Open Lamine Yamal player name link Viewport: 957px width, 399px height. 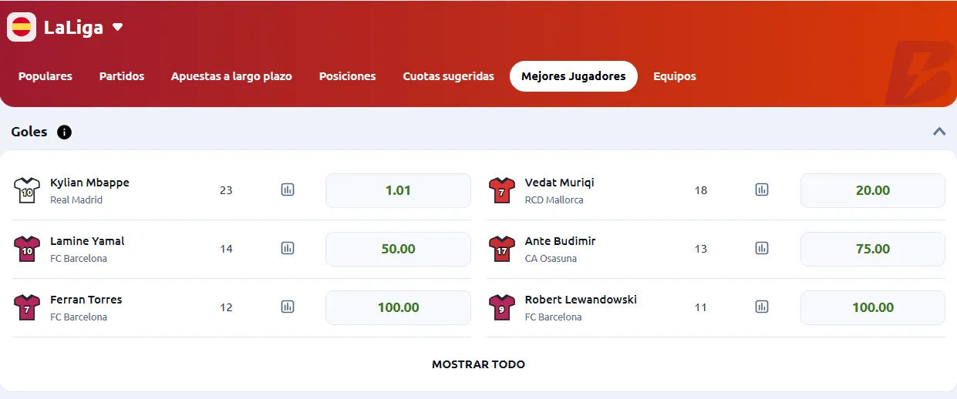pyautogui.click(x=87, y=241)
